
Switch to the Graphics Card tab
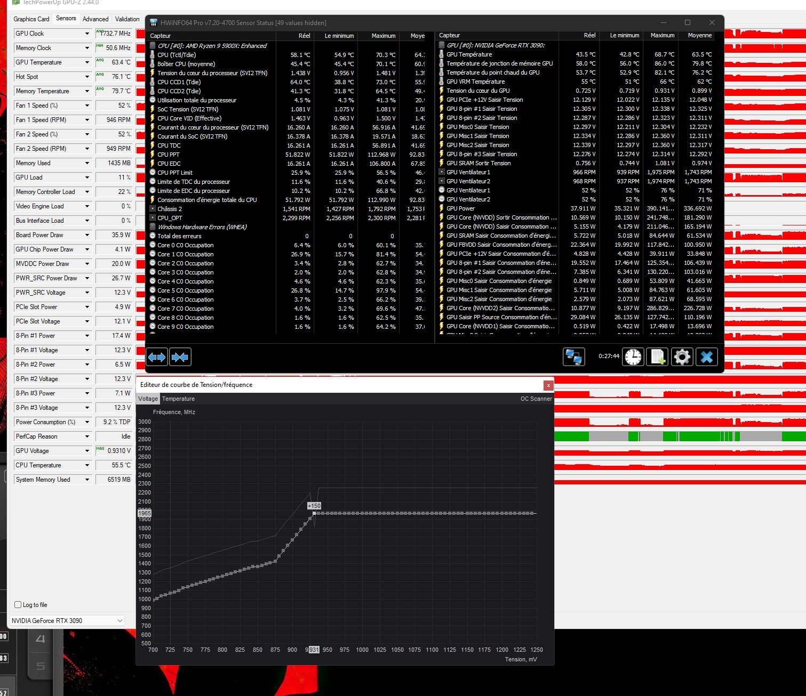pos(31,19)
